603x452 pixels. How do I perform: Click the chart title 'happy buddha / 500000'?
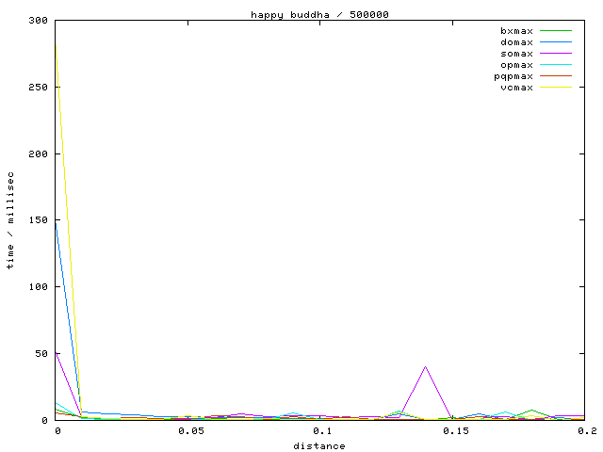coord(319,14)
